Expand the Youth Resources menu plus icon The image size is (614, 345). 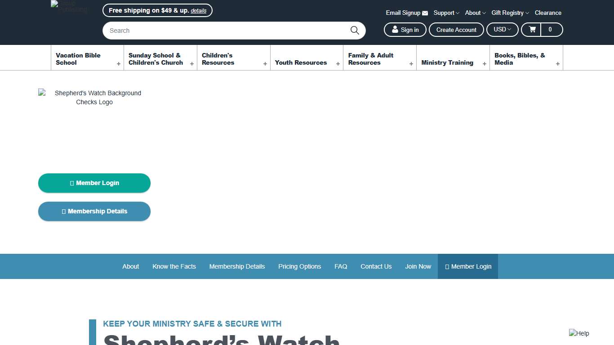coord(338,64)
